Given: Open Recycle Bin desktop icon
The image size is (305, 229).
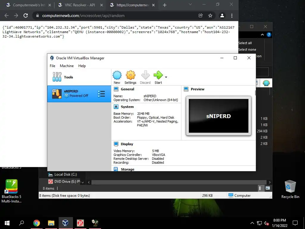Looking at the screenshot, I should click(x=290, y=189).
